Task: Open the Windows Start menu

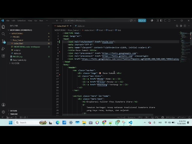Action: coord(10,122)
